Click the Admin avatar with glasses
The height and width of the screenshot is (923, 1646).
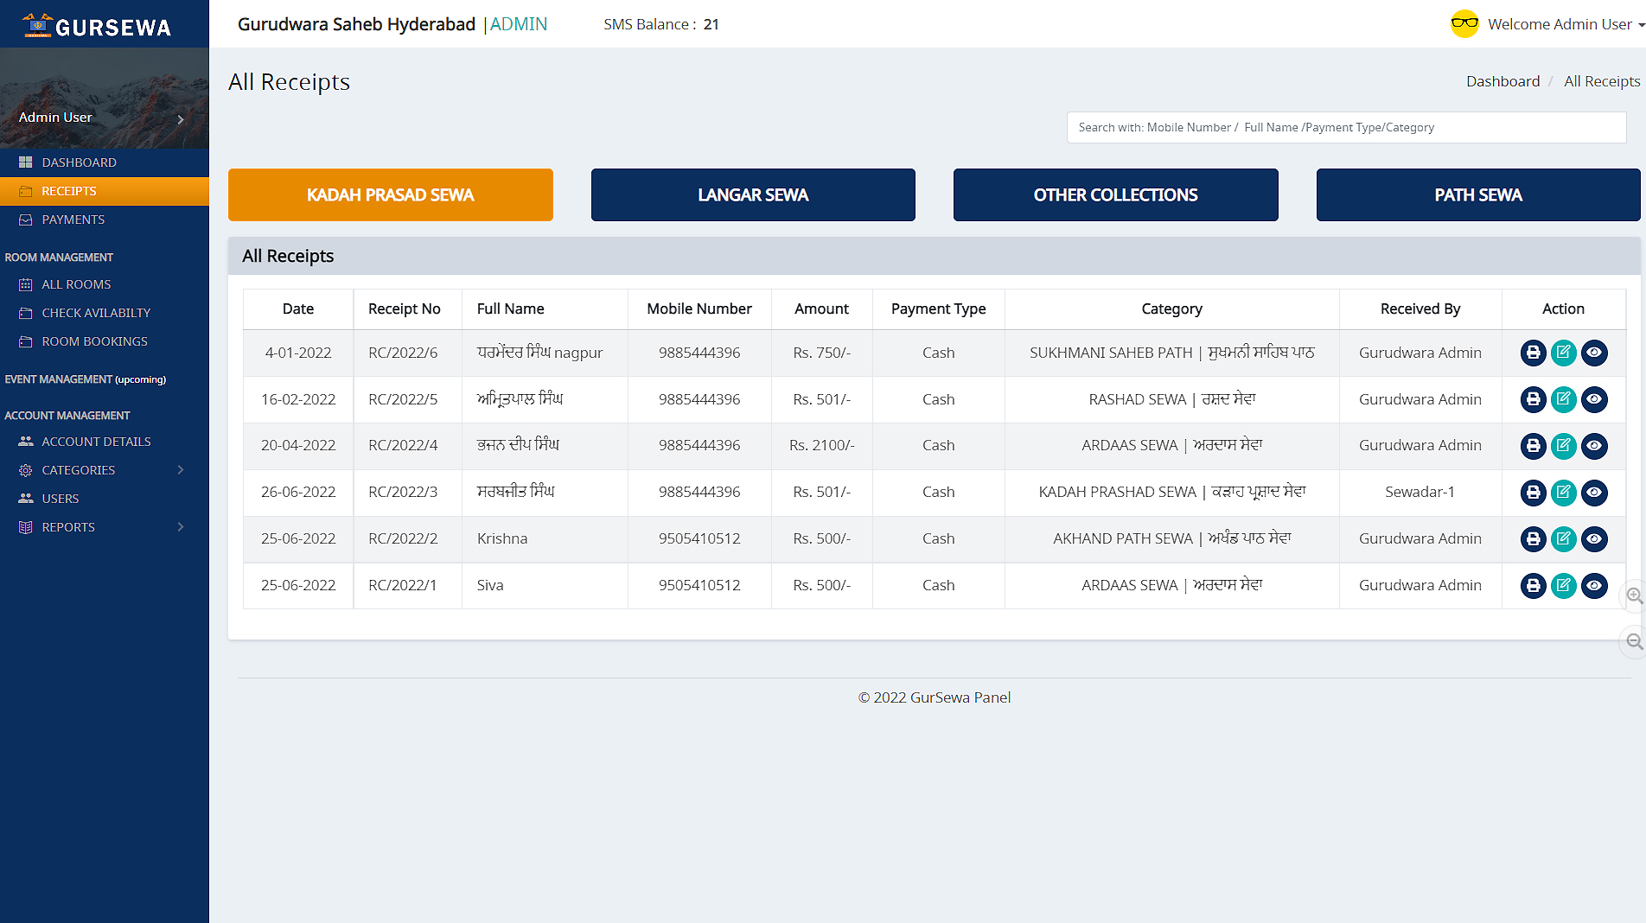[x=1464, y=24]
